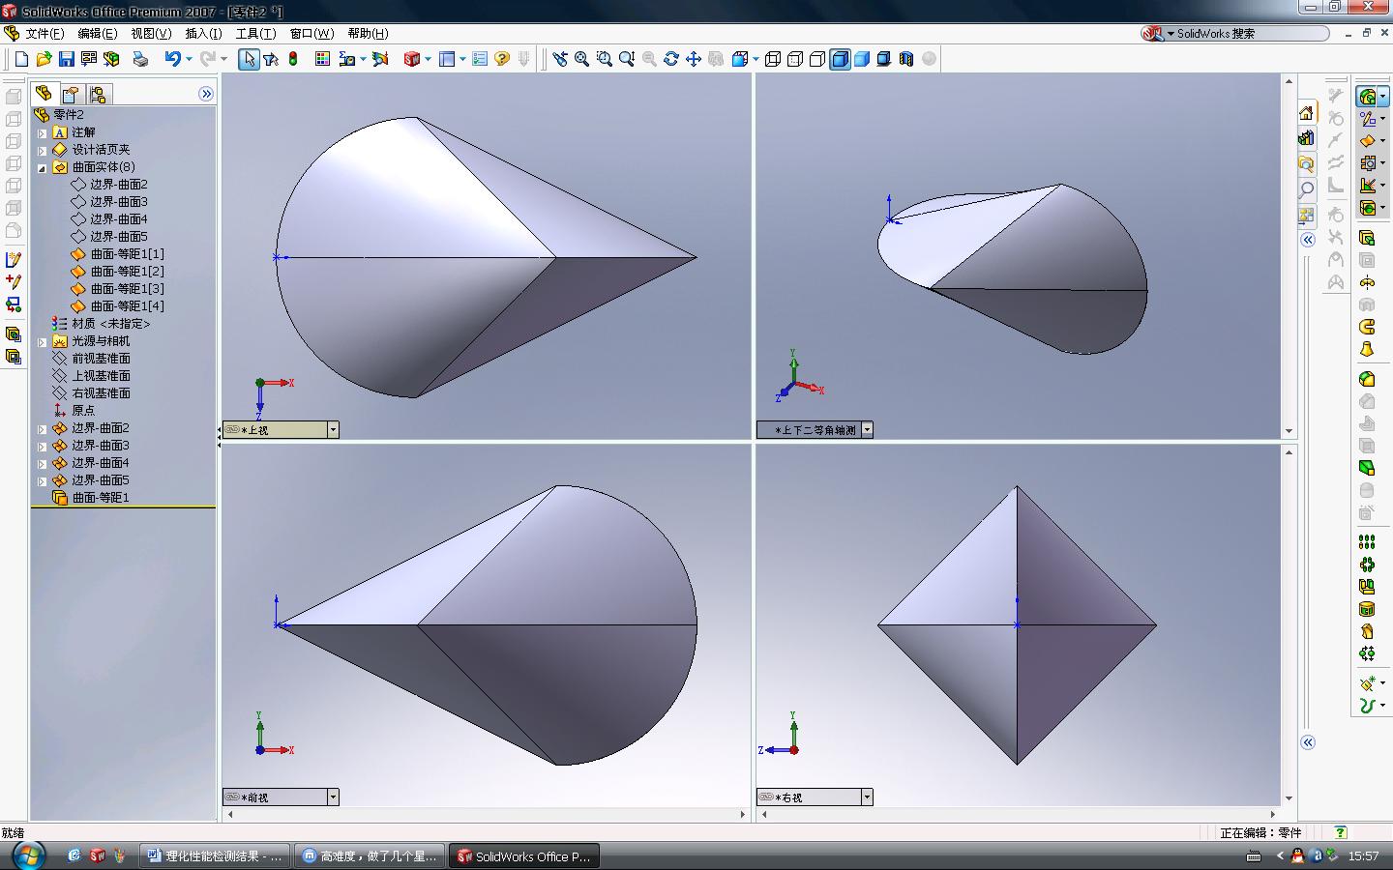Click the Previous View icon

point(560,59)
